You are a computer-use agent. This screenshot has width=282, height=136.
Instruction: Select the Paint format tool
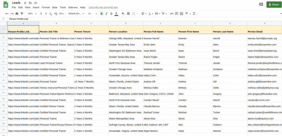[22, 14]
